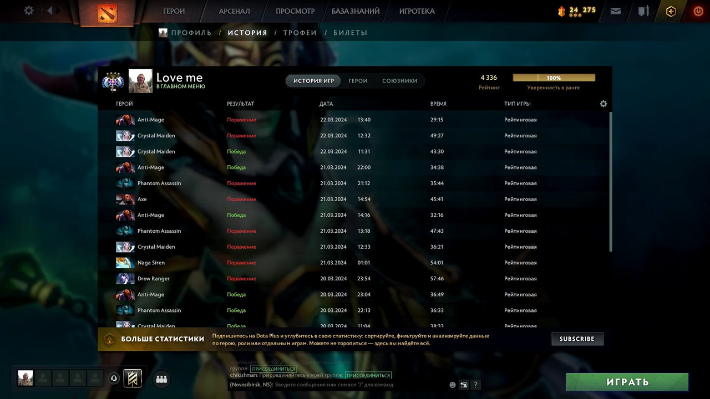Viewport: 710px width, 399px height.
Task: Open the Трофеи profile section
Action: [x=300, y=33]
